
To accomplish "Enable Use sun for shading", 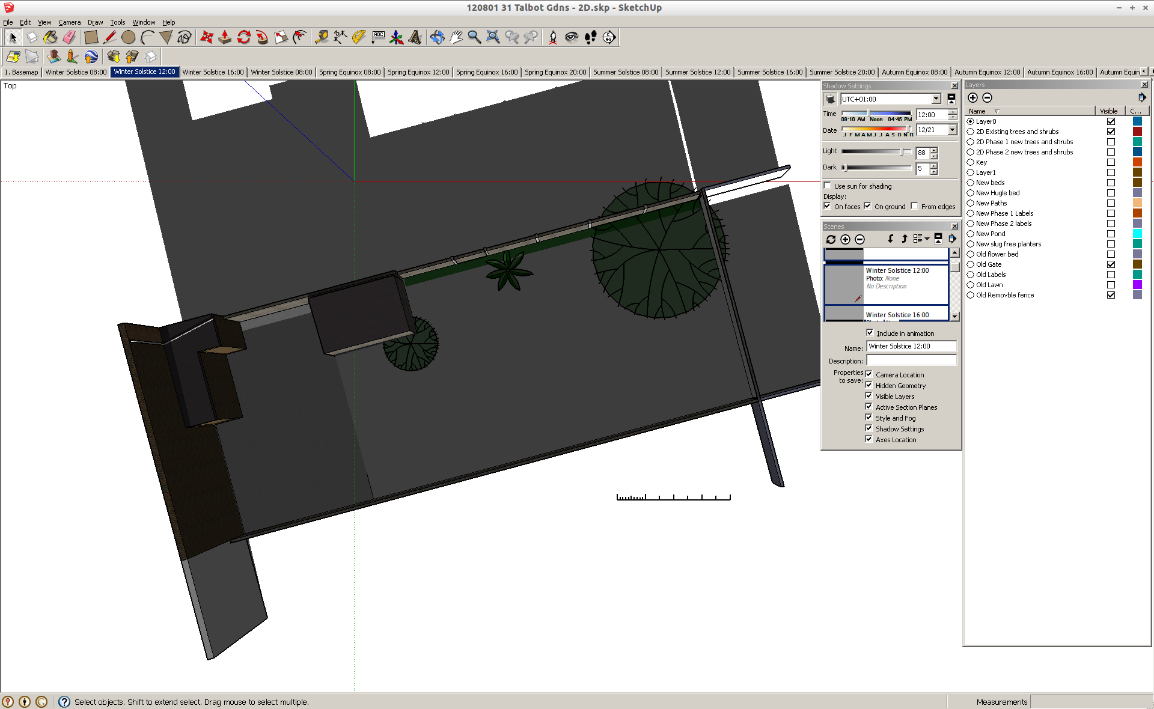I will tap(828, 186).
